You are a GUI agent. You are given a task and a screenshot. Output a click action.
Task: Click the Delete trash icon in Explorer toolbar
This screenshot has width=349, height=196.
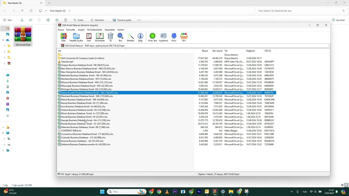pyautogui.click(x=65, y=20)
